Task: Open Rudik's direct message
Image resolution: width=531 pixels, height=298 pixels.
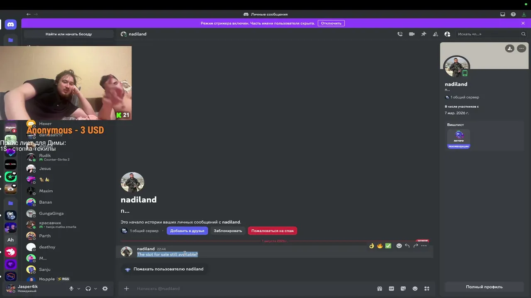Action: (x=68, y=157)
